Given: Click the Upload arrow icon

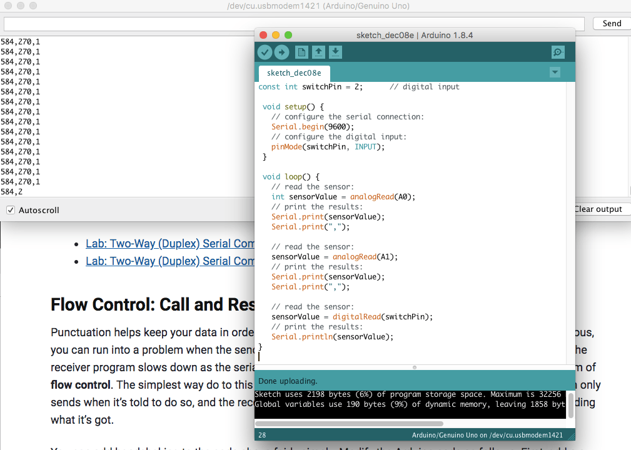Looking at the screenshot, I should click(x=281, y=52).
